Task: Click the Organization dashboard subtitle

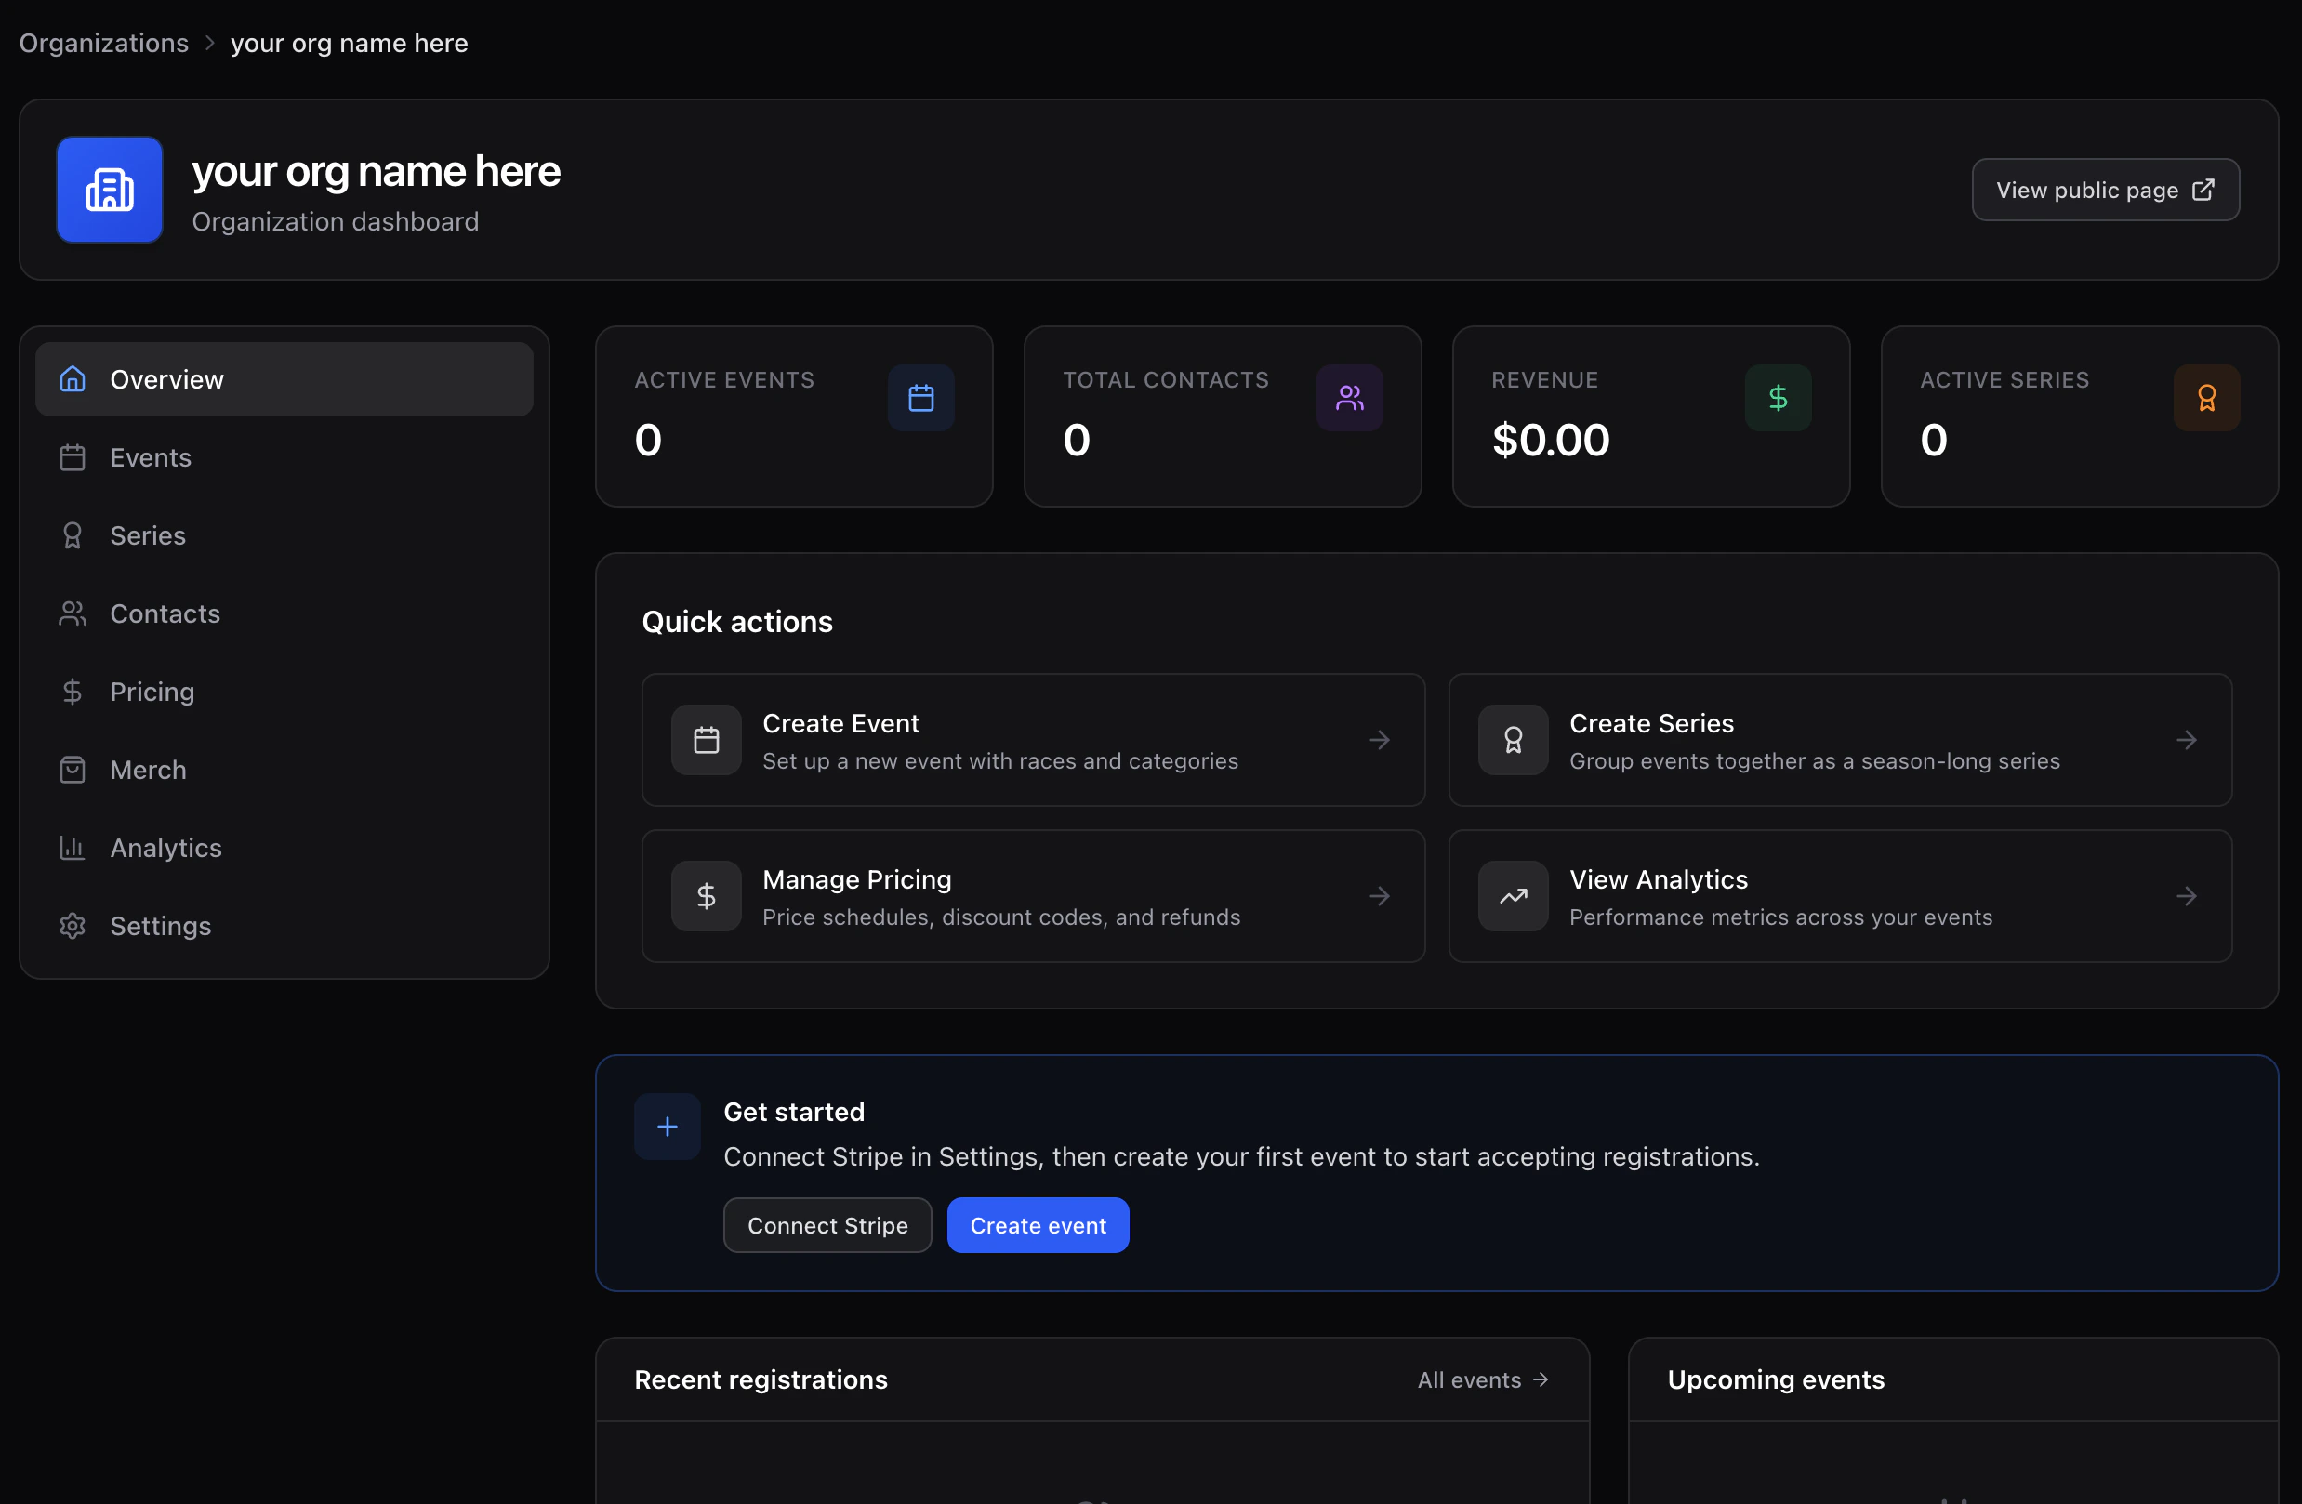Action: pyautogui.click(x=336, y=221)
